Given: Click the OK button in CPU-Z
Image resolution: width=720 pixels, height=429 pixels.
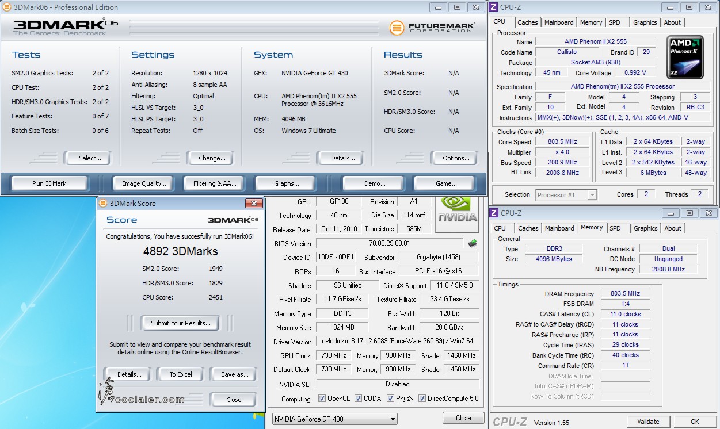Looking at the screenshot, I should (x=695, y=422).
